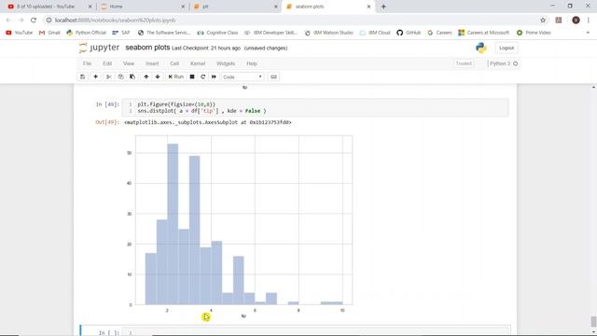Open the Widgets menu
Viewport: 597px width, 336px height.
pos(226,63)
